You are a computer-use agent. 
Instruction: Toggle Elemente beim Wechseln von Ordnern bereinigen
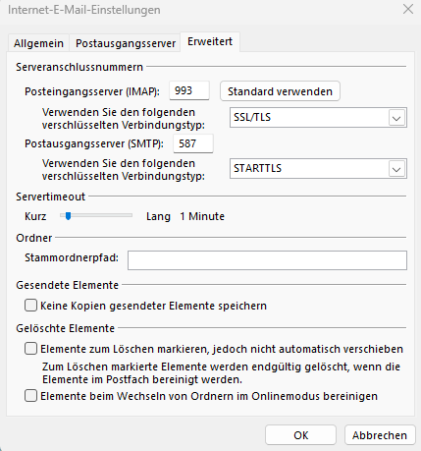point(30,396)
